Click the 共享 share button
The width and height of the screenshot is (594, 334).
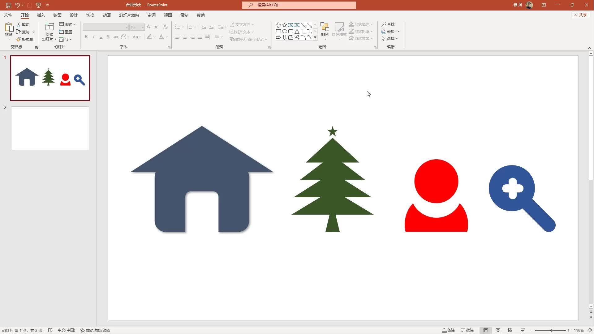pos(580,15)
